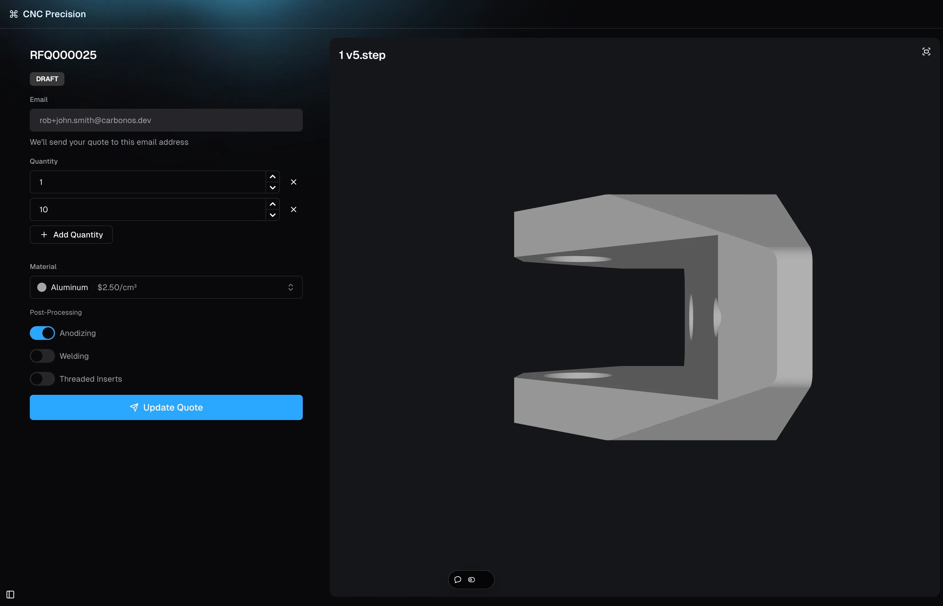Screen dimensions: 943x606
Task: Click into the quantity field showing 10
Action: 148,209
